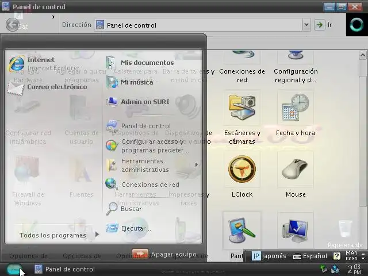The image size is (368, 276).
Task: Open Mi música icon
Action: coord(112,82)
